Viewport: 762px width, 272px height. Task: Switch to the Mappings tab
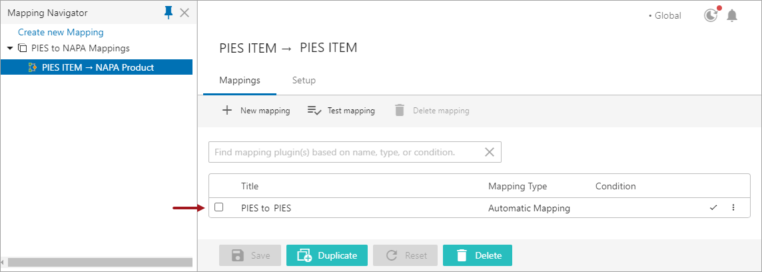click(x=239, y=80)
